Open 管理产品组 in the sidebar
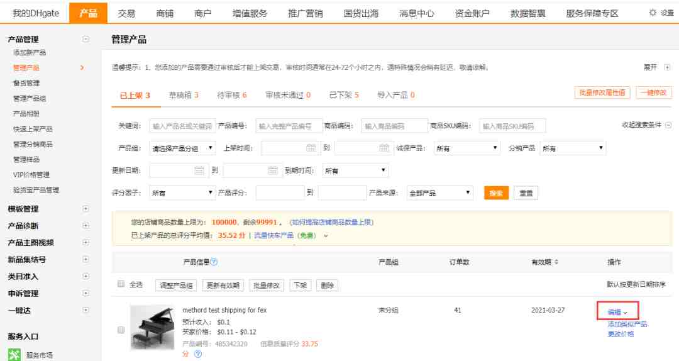Image resolution: width=679 pixels, height=361 pixels. tap(30, 98)
